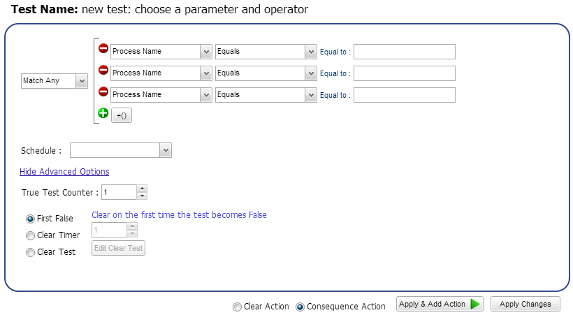The width and height of the screenshot is (573, 315).
Task: Click the first Equal to text field
Action: pos(404,52)
